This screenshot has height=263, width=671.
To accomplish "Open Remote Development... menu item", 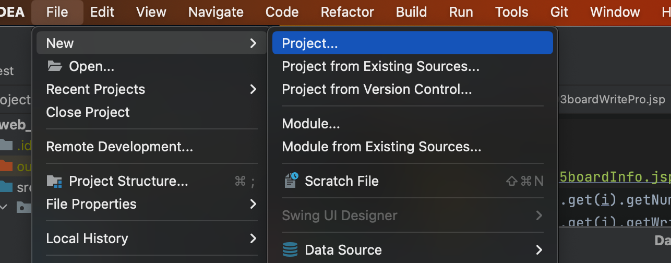I will tap(119, 147).
